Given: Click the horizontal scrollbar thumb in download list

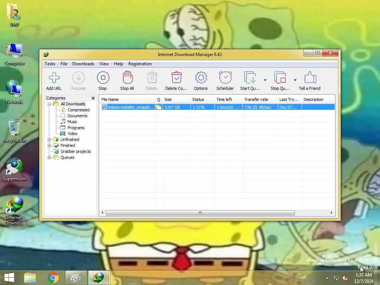Looking at the screenshot, I should point(200,213).
